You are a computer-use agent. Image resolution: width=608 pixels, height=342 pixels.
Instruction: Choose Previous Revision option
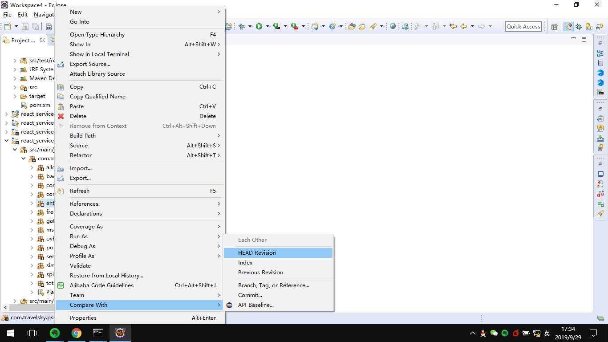click(278, 273)
